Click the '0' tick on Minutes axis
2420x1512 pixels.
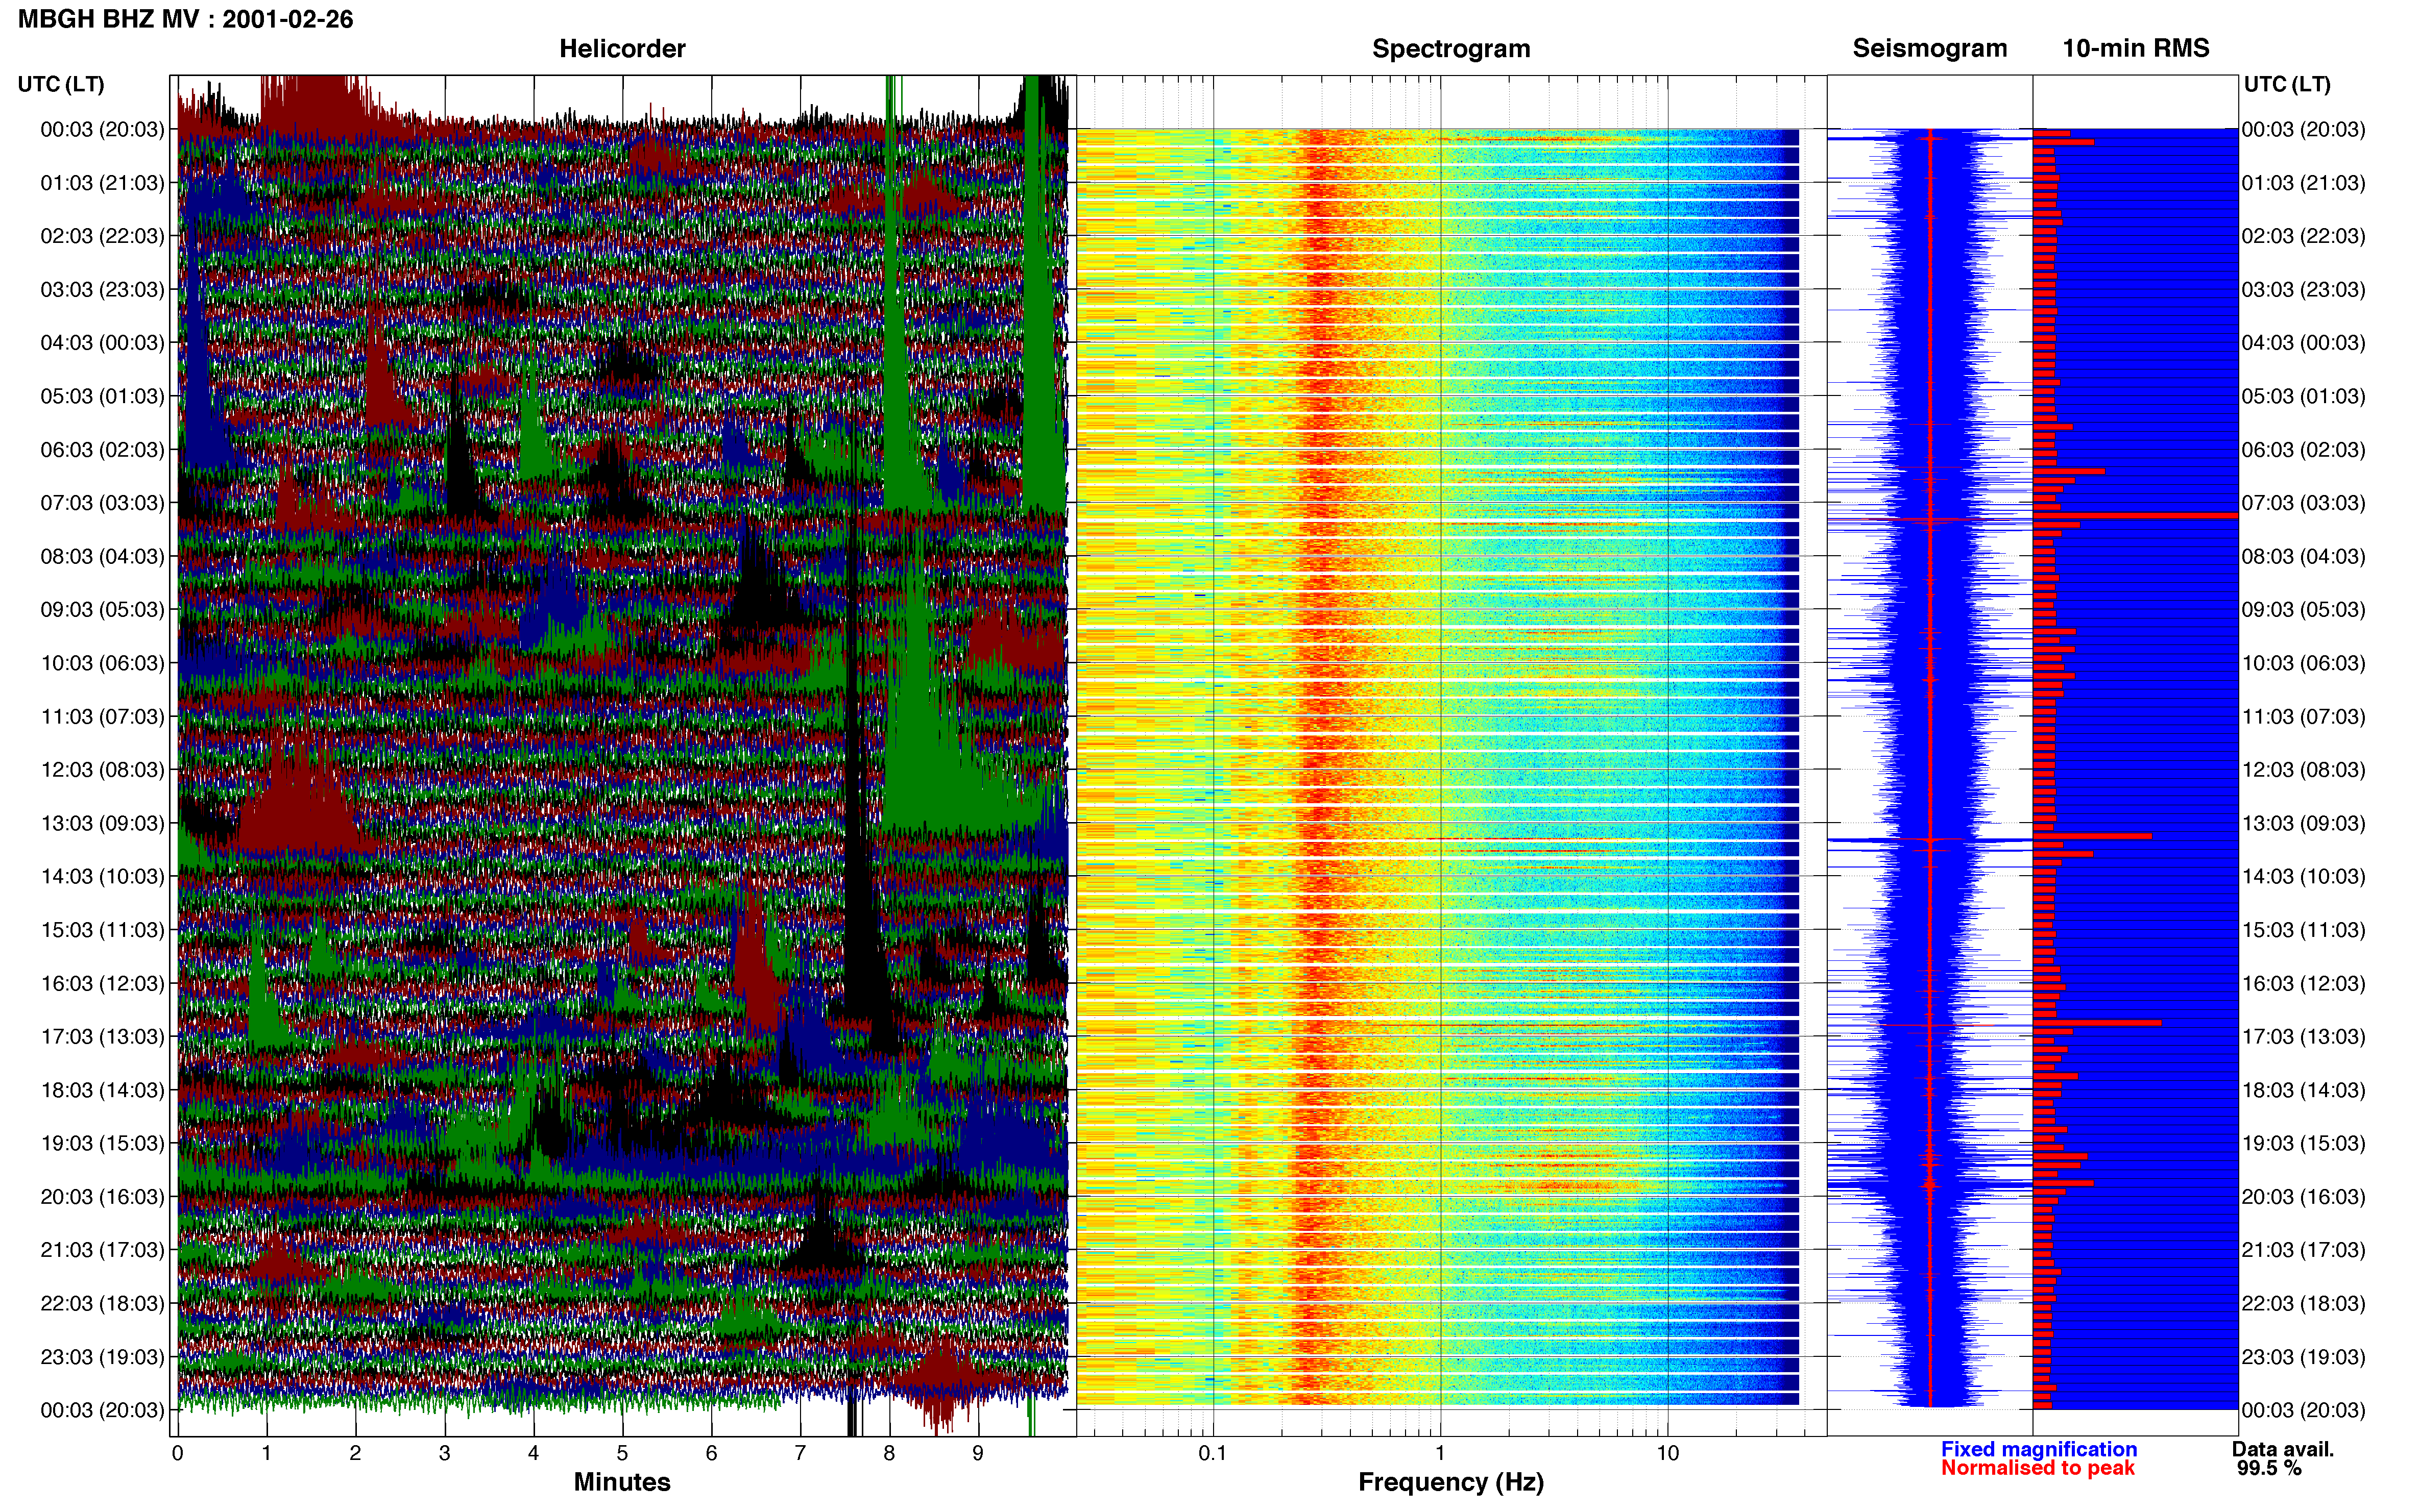pos(177,1453)
